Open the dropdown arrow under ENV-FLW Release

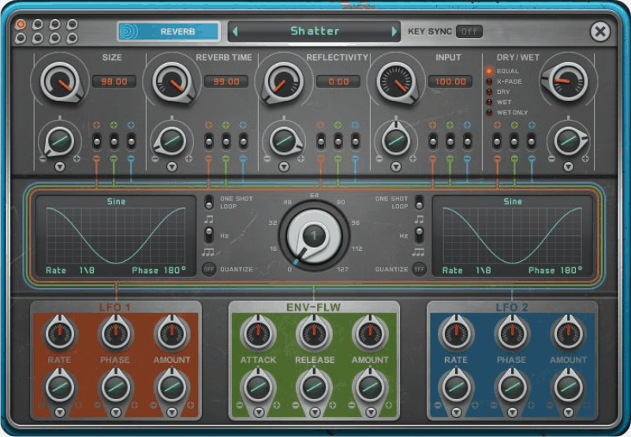pos(314,413)
